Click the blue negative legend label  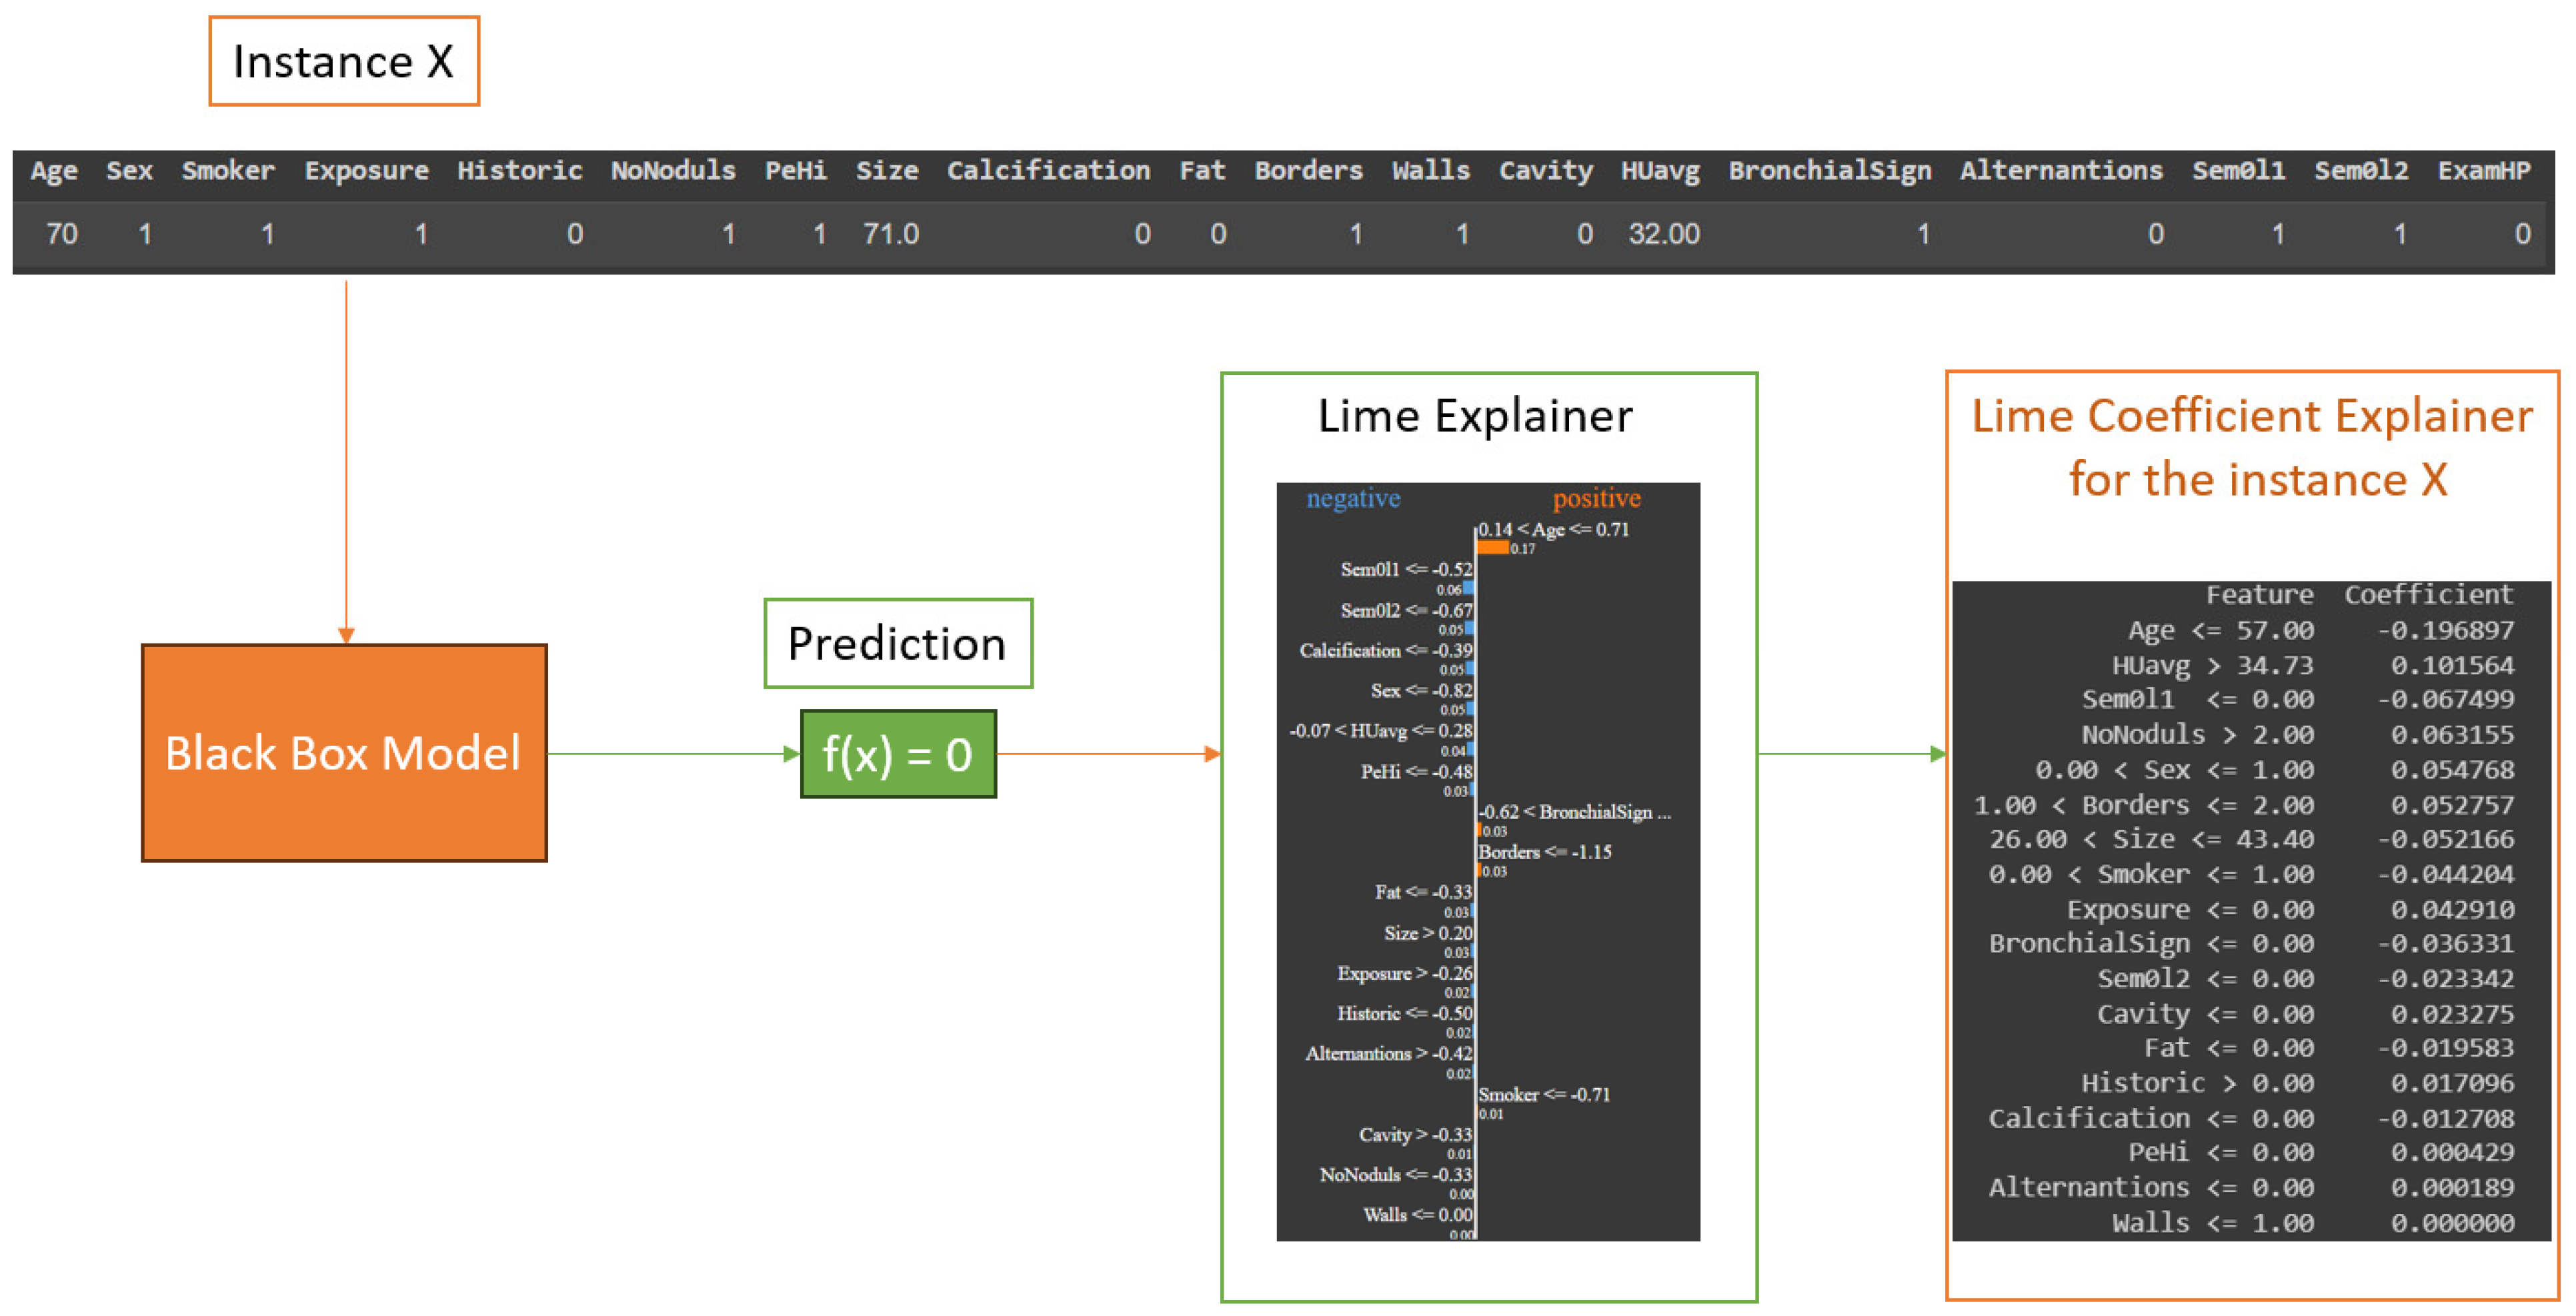(x=1352, y=498)
